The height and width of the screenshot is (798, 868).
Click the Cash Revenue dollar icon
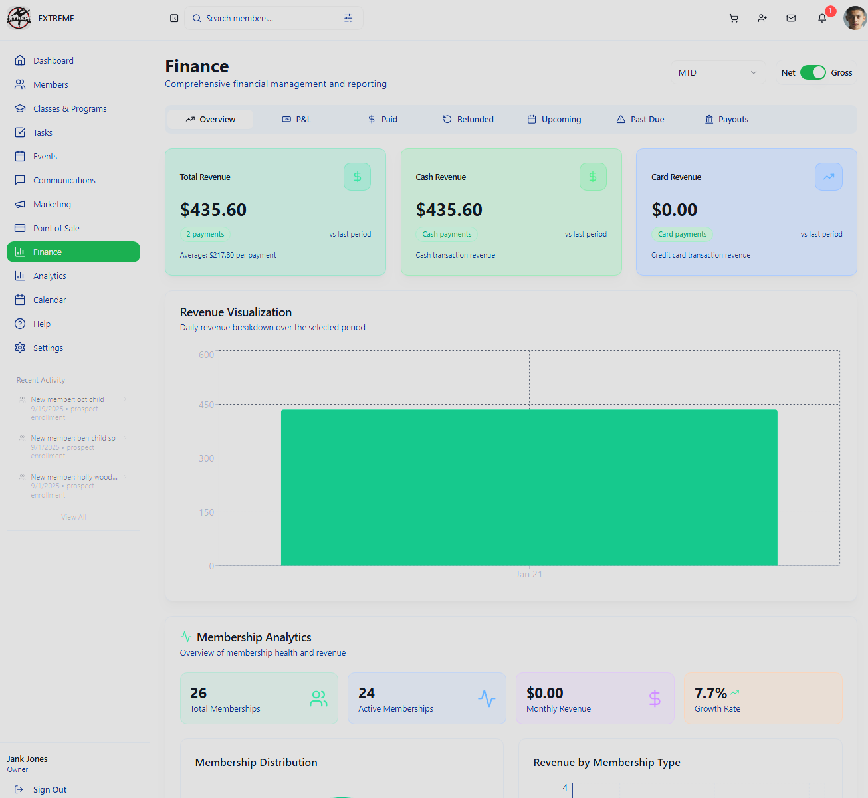pos(593,177)
